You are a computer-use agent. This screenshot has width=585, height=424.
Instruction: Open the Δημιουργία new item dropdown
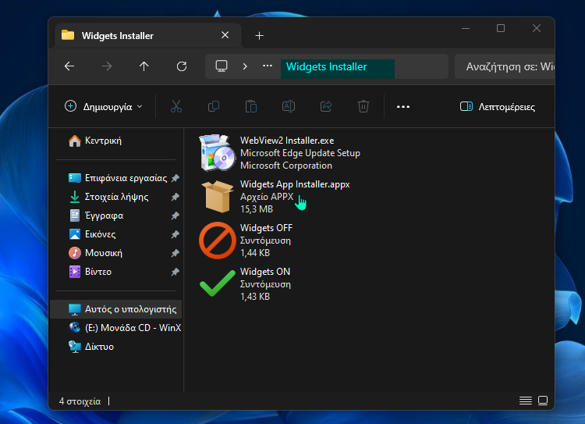click(103, 107)
